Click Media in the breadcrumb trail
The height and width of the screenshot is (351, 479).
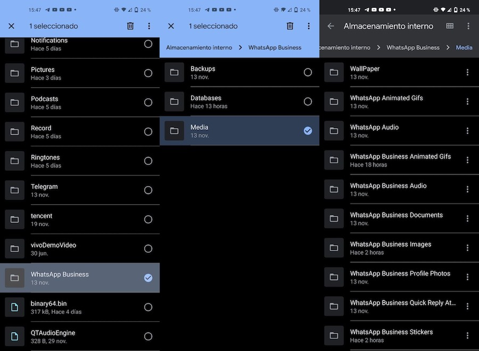click(464, 47)
